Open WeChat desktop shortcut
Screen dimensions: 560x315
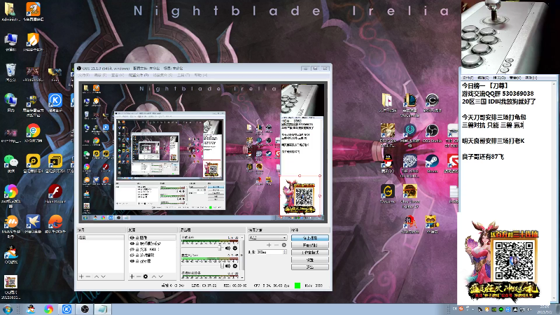[10, 164]
